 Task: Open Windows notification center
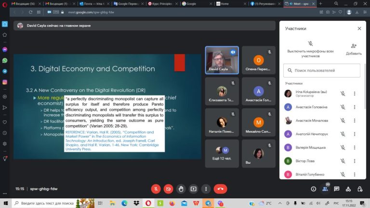[362, 203]
